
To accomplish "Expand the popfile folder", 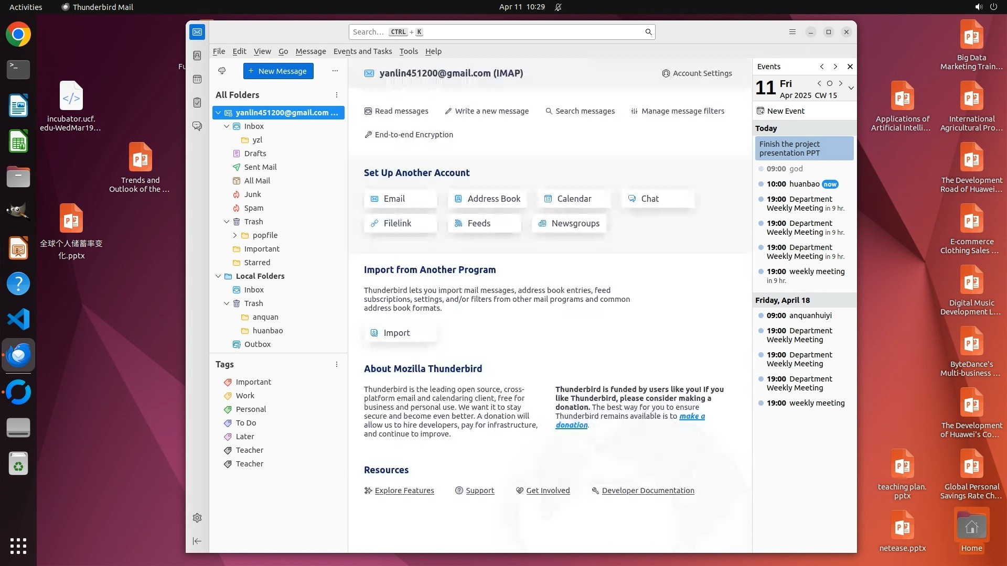I will point(235,235).
